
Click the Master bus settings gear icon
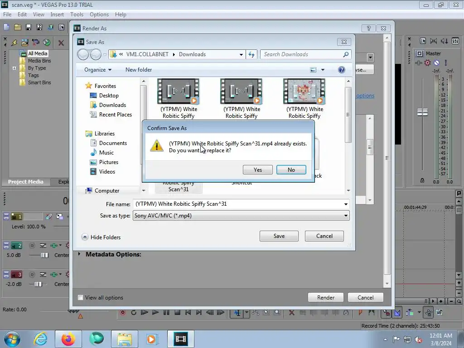(427, 63)
